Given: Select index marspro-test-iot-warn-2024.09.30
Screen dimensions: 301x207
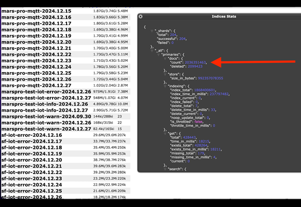Looking at the screenshot, I should (x=46, y=117).
